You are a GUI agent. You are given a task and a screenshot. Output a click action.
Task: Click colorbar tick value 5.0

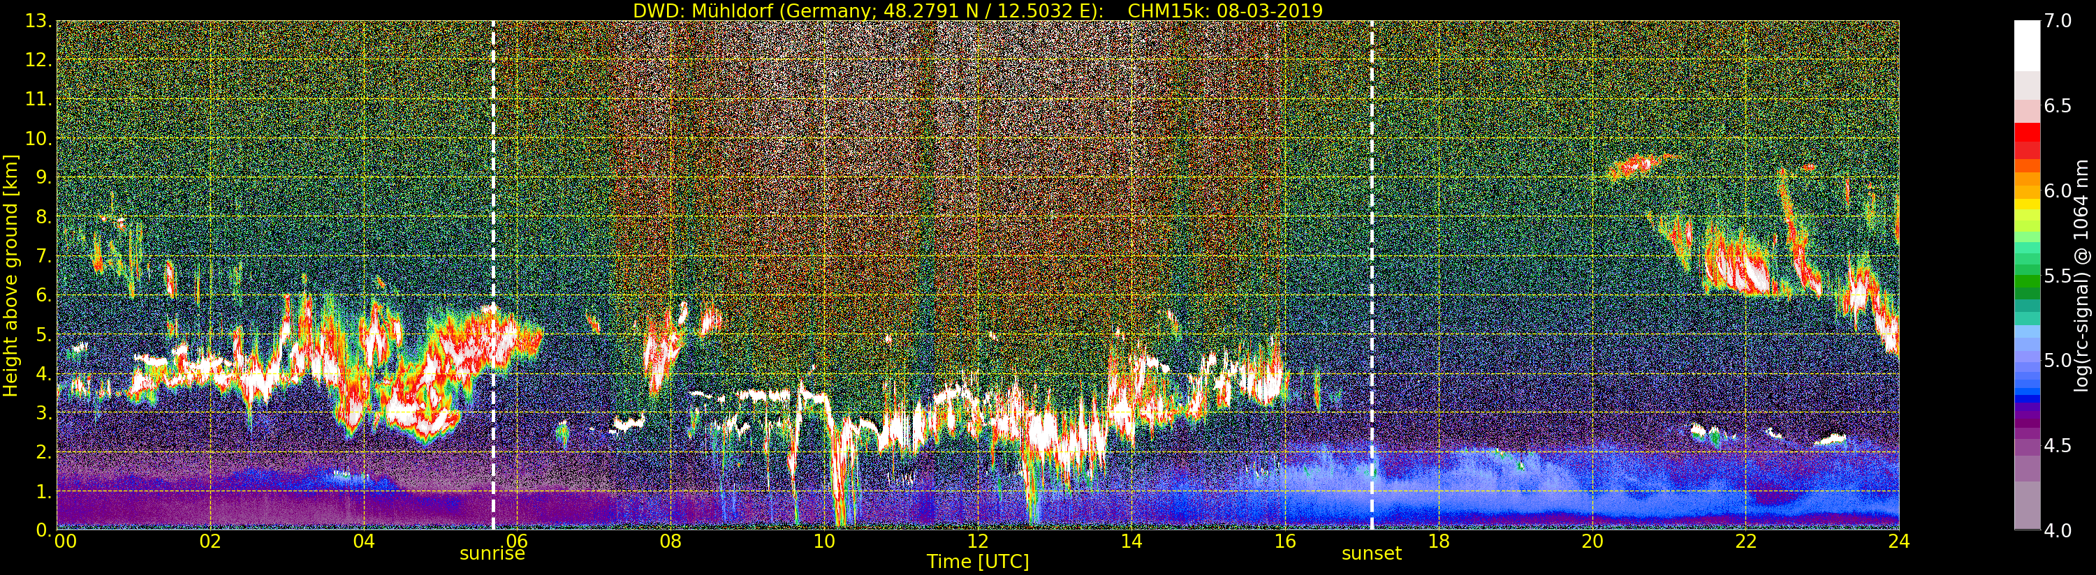2058,360
